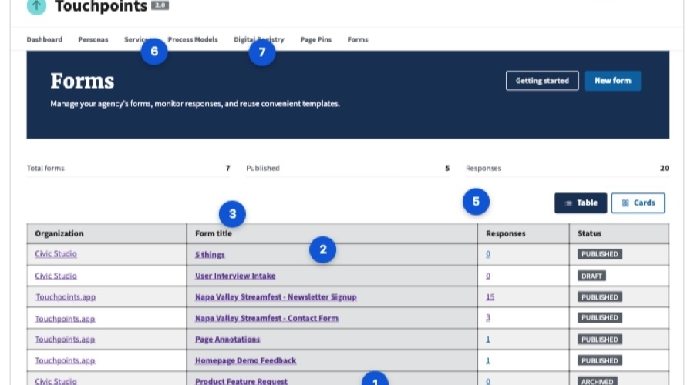Viewport: 694px width, 385px height.
Task: Click the numbered annotation marker 7
Action: 262,52
